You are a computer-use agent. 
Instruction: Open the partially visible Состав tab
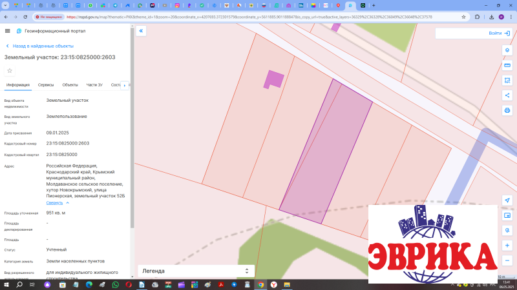116,85
